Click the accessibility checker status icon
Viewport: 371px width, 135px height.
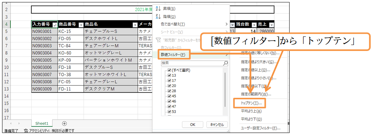click(26, 131)
